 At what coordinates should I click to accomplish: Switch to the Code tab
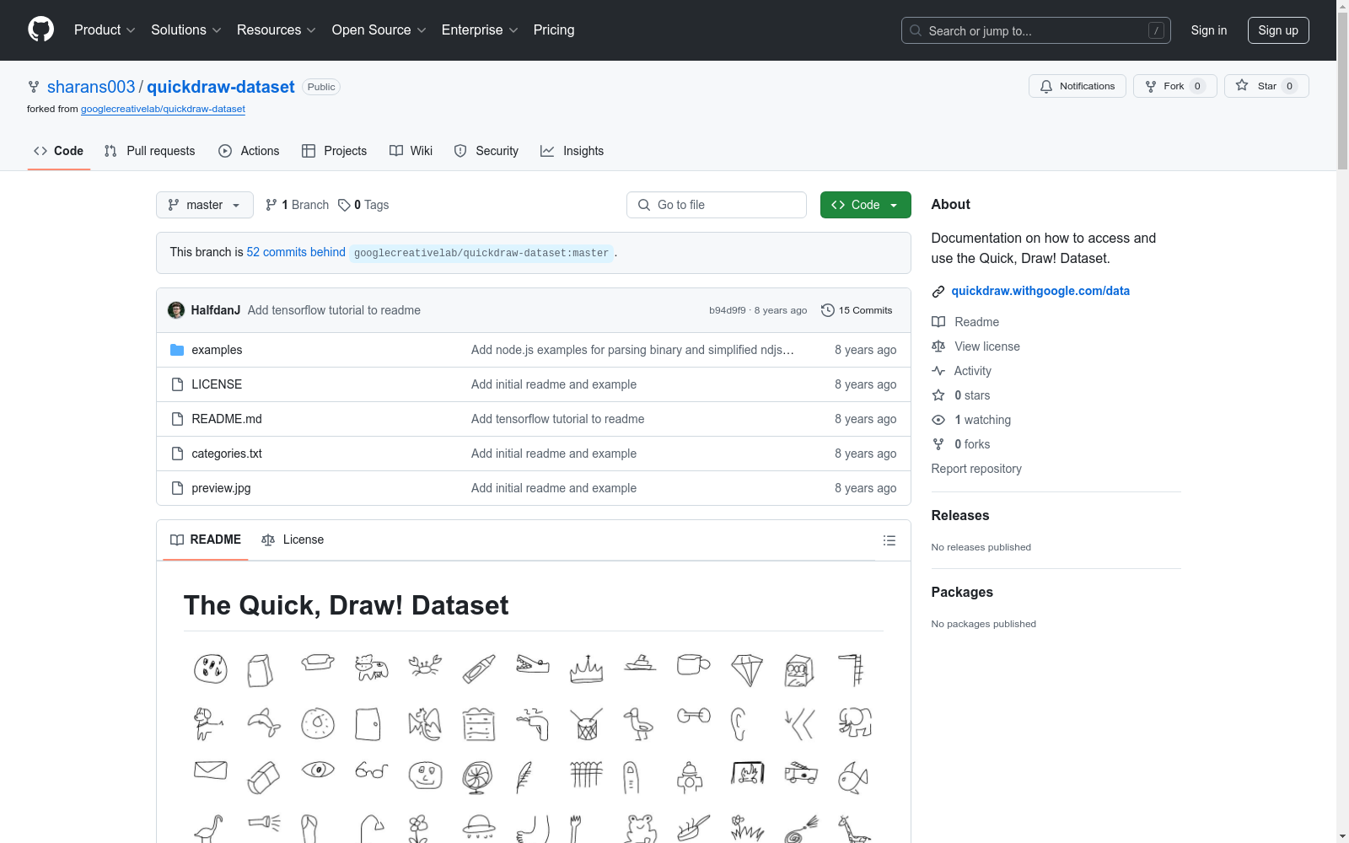(x=59, y=151)
